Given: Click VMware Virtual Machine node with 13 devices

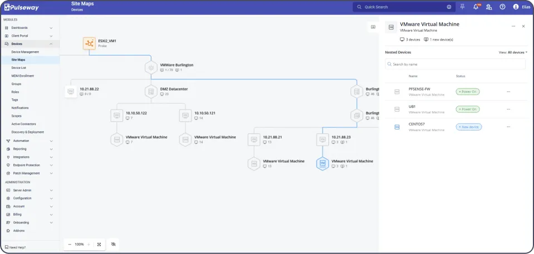Looking at the screenshot, I should 254,164.
